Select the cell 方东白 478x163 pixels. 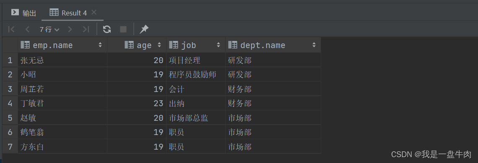[x=62, y=147]
